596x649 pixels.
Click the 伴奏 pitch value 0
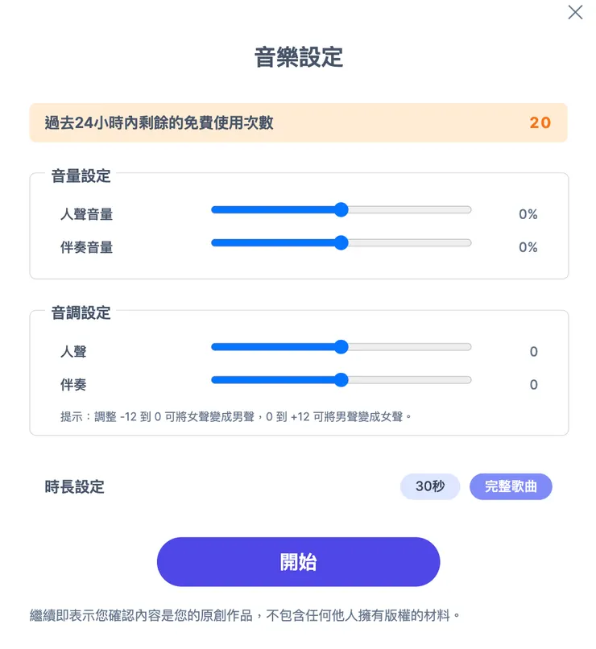[x=533, y=385]
